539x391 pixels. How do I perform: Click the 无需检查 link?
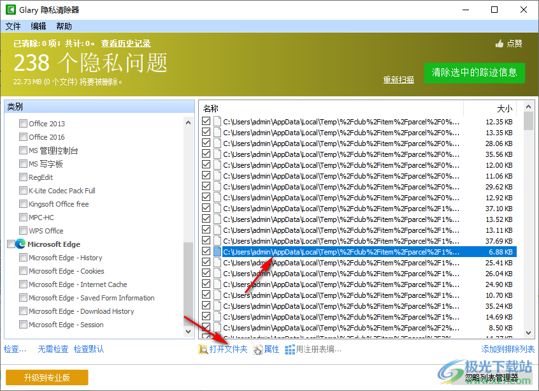tap(53, 350)
